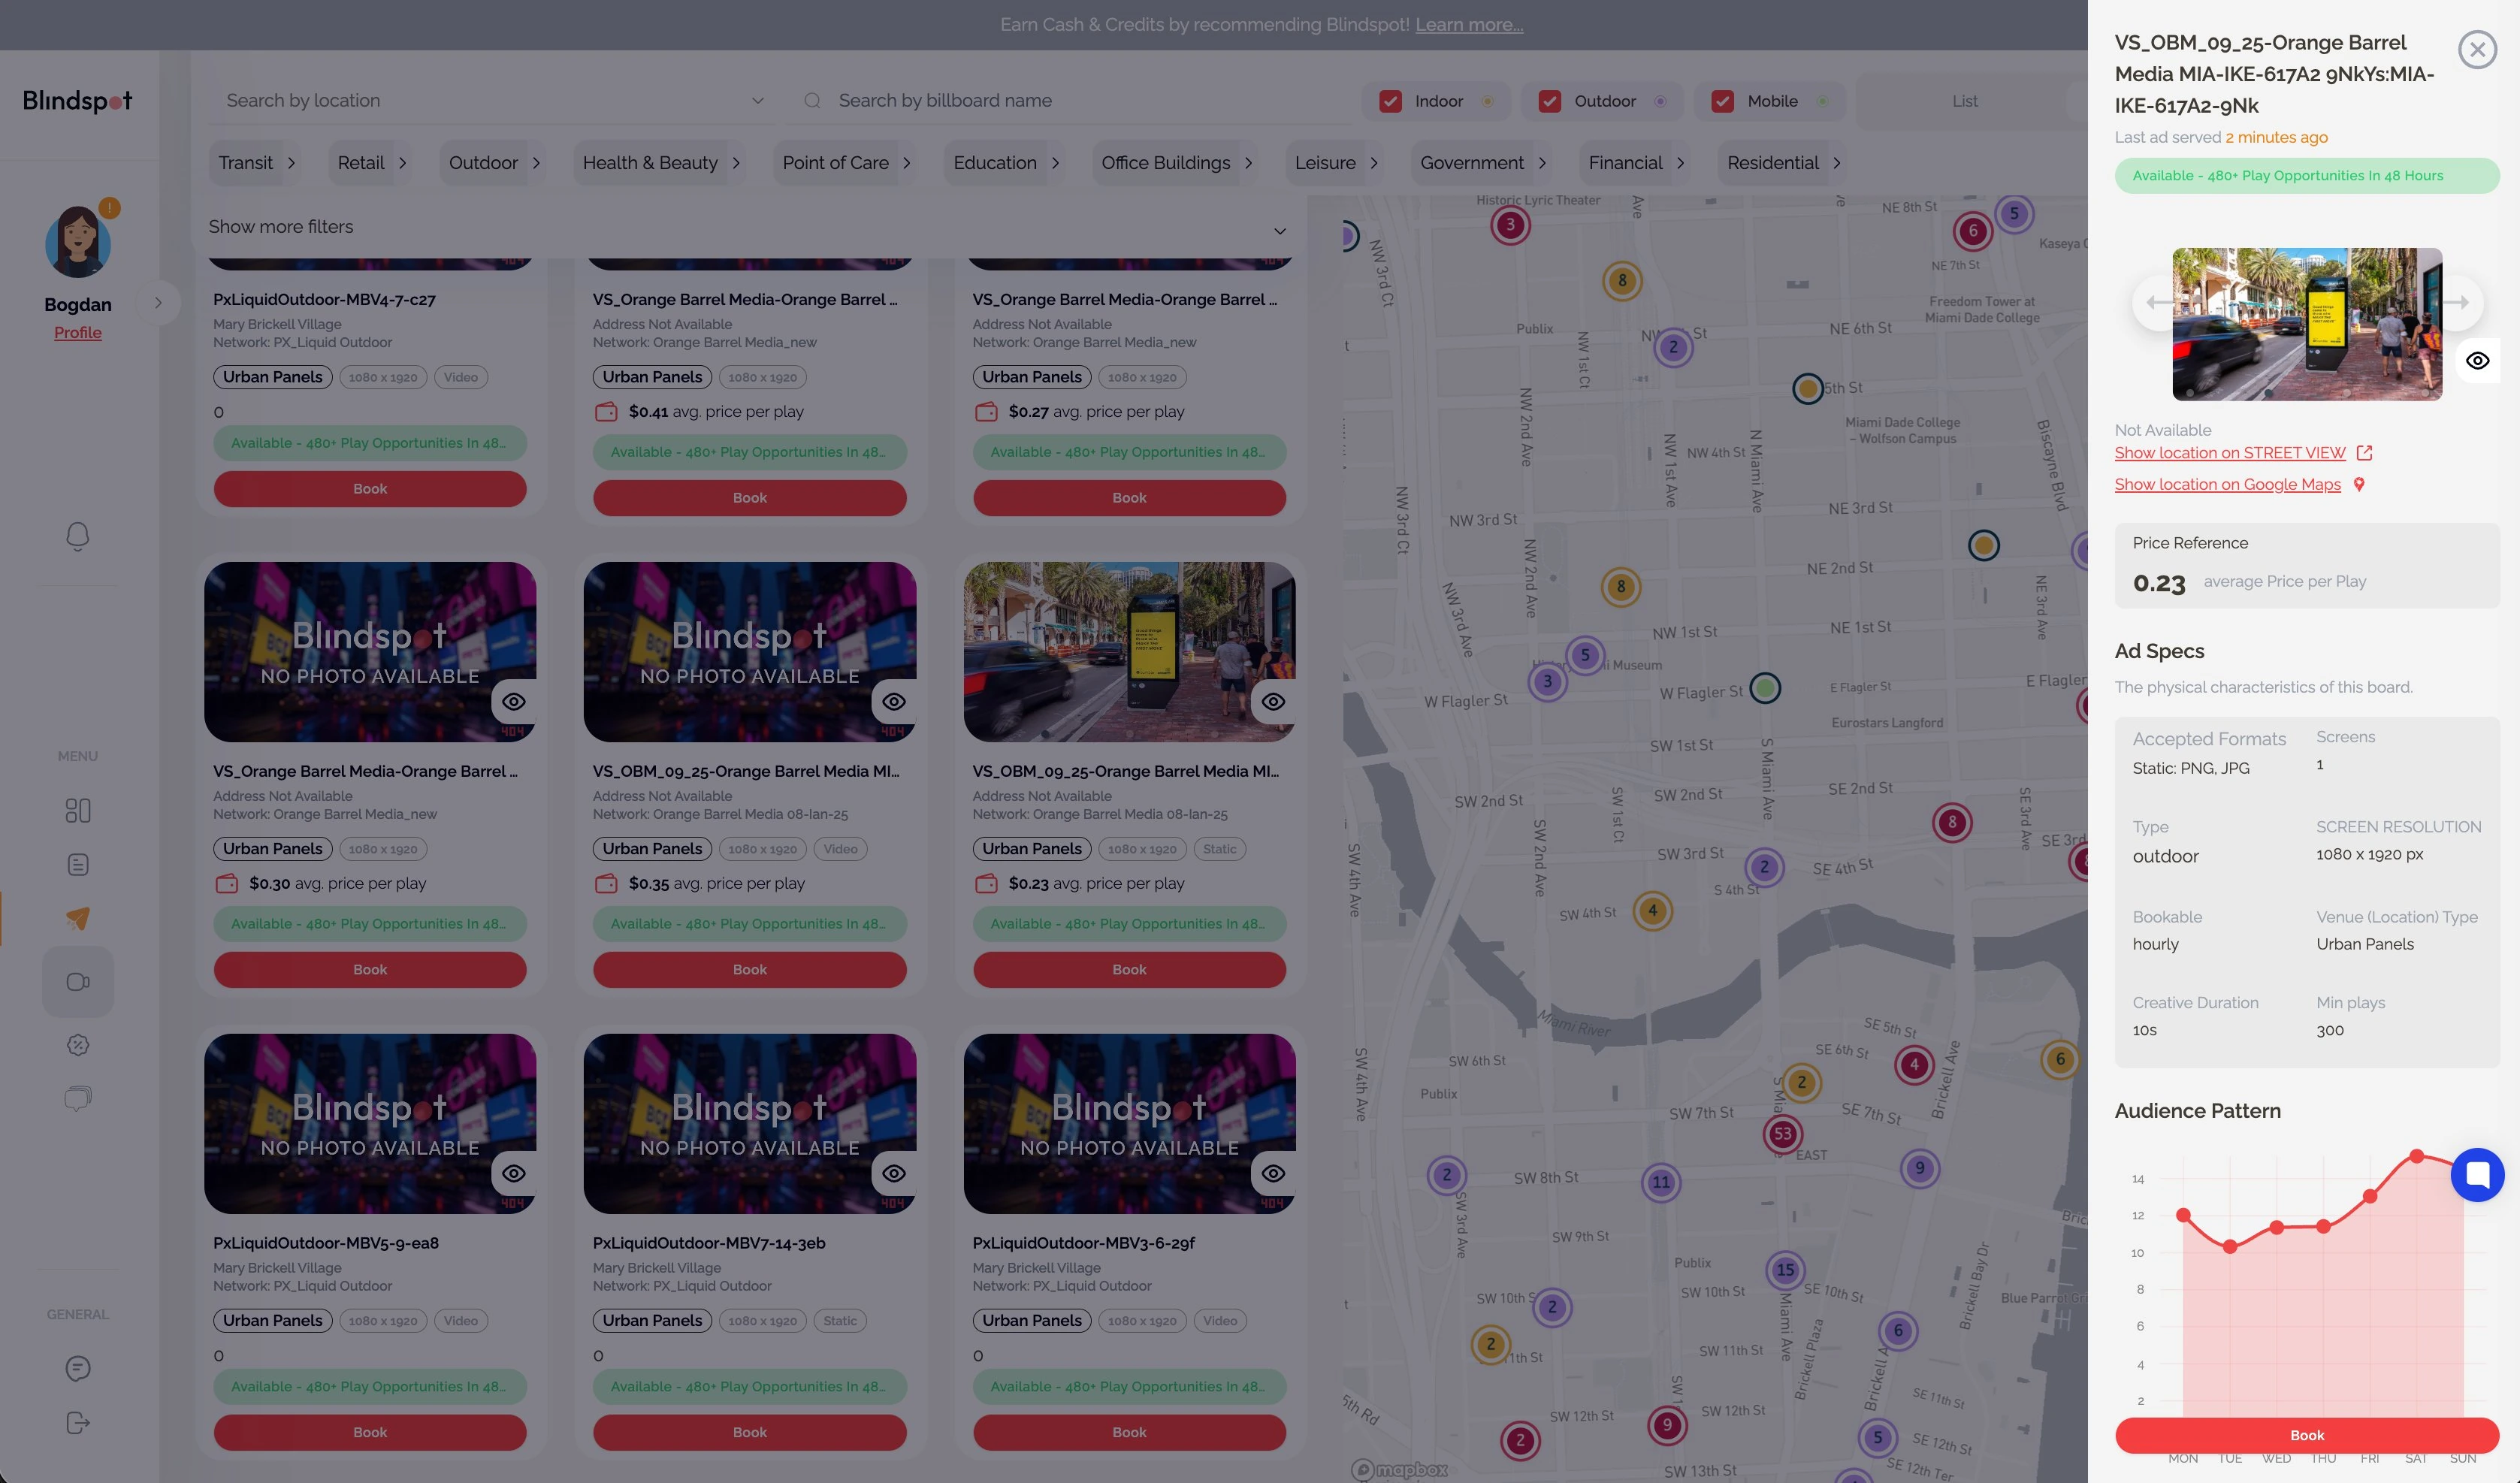Click eye icon on the $0.35 VS_OBM card
Screen dimensions: 2520x1483
coord(894,702)
